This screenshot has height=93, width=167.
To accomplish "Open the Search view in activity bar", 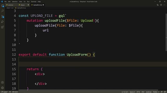I will tap(2, 11).
